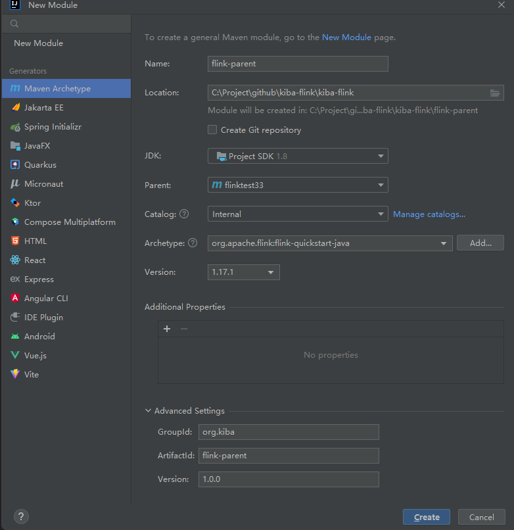This screenshot has width=514, height=530.
Task: Click the Vue.js icon
Action: pyautogui.click(x=15, y=355)
